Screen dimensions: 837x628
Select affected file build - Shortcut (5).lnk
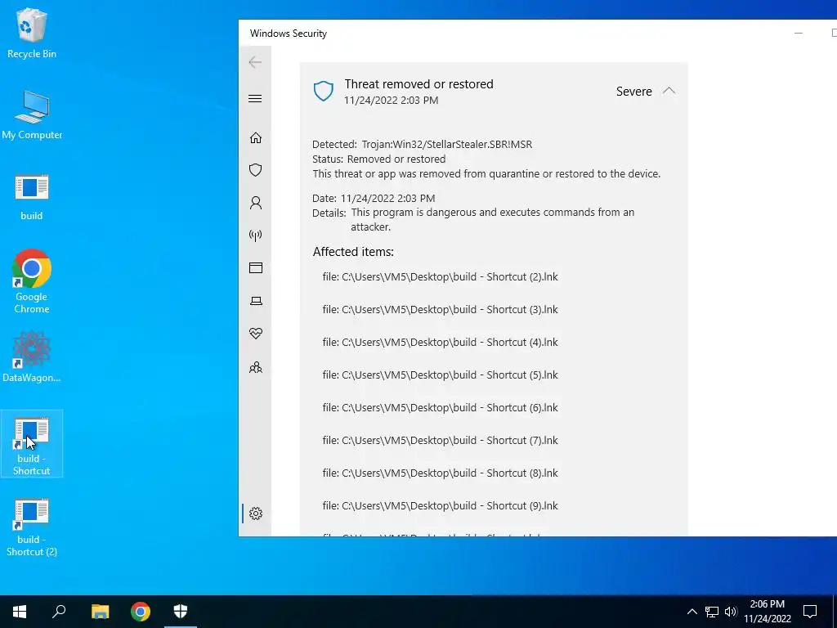[440, 375]
